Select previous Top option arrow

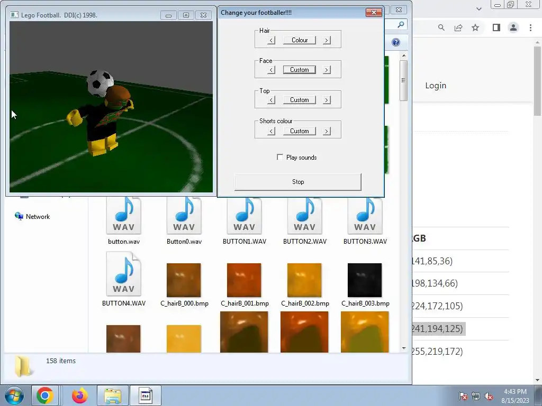tap(272, 100)
